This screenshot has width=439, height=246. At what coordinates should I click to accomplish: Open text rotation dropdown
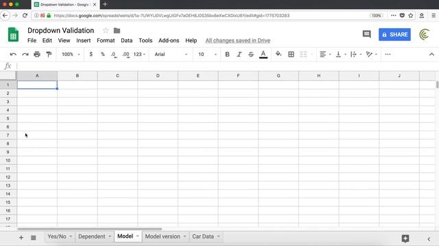pos(372,55)
